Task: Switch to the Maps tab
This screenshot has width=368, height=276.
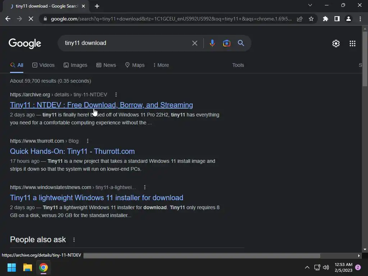Action: (135, 65)
